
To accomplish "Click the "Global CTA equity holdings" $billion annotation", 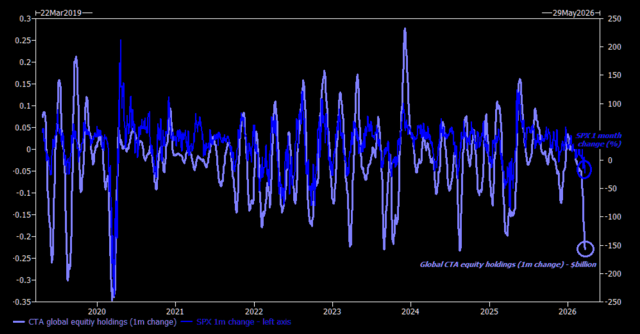I will (508, 264).
